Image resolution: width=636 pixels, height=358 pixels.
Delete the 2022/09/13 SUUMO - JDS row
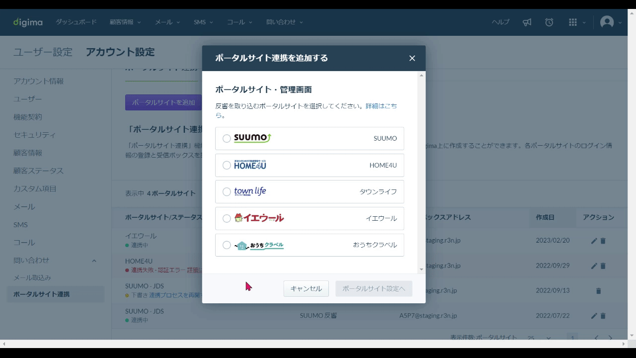[598, 291]
